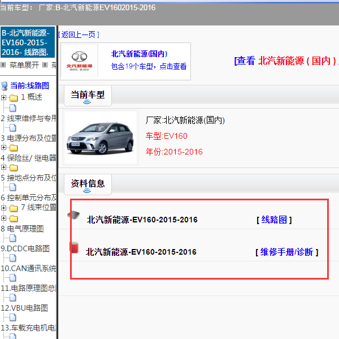
Task: Open 当前:线路图 sidebar heading
Action: tap(29, 85)
